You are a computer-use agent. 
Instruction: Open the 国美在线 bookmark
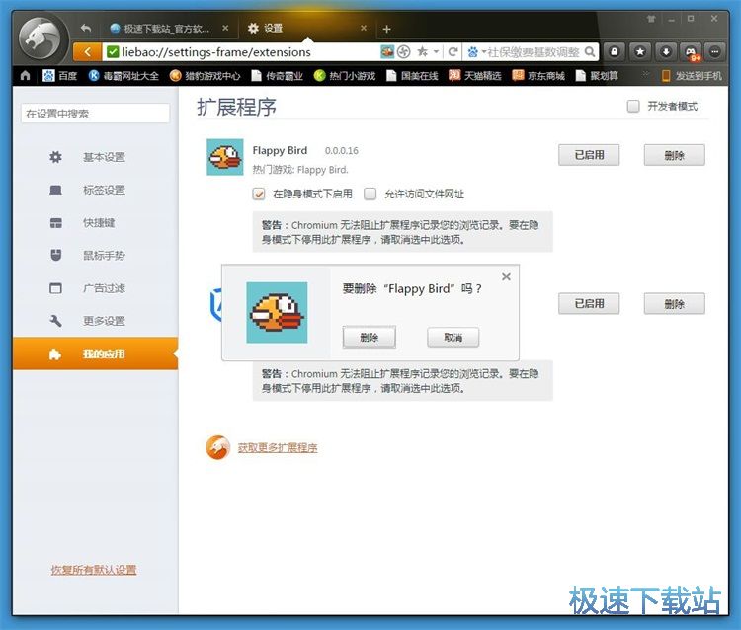pyautogui.click(x=412, y=76)
